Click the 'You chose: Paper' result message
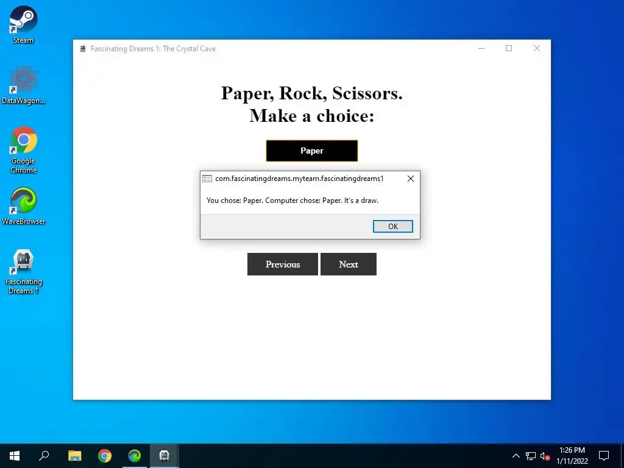Viewport: 624px width, 468px height. 292,200
